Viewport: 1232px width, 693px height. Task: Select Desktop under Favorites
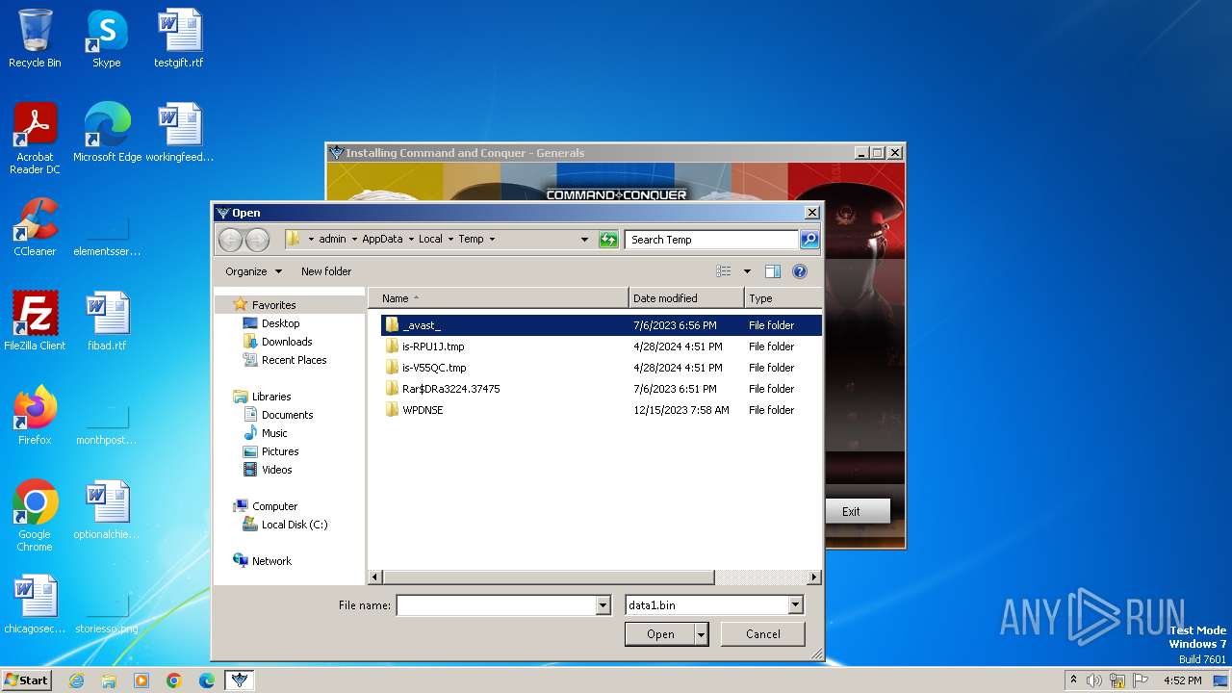(280, 323)
